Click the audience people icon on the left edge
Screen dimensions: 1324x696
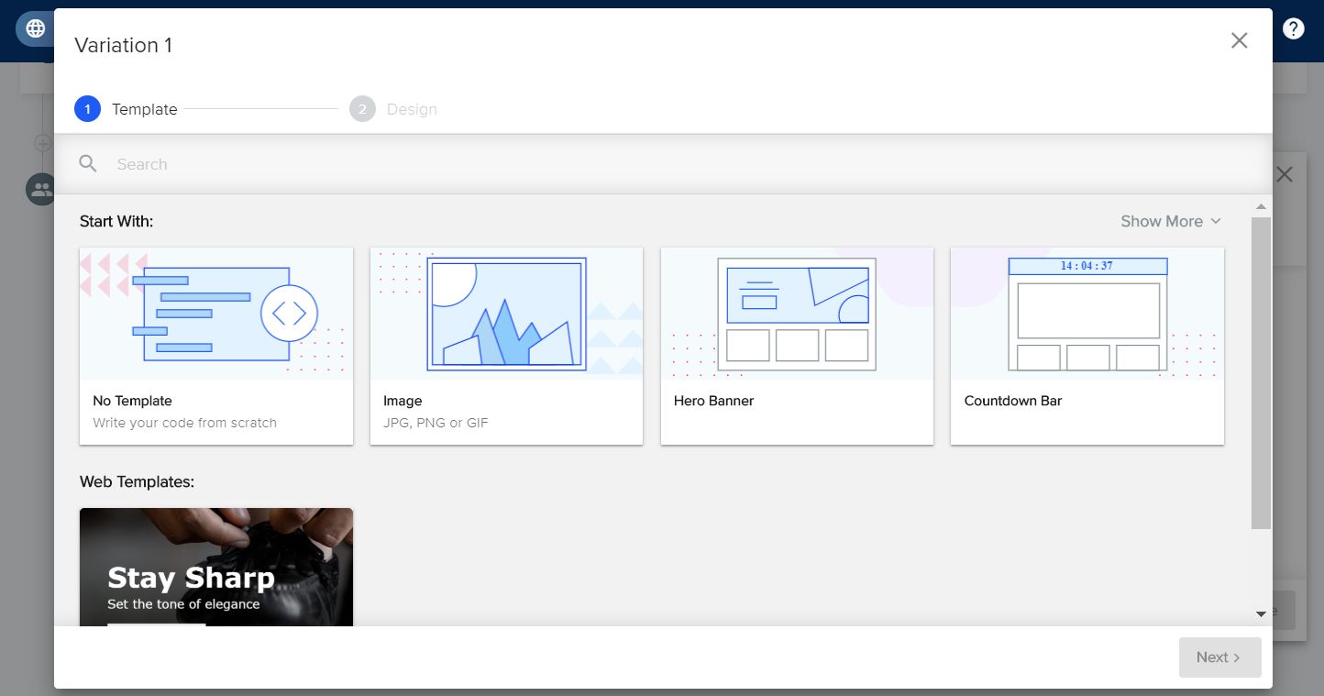40,190
